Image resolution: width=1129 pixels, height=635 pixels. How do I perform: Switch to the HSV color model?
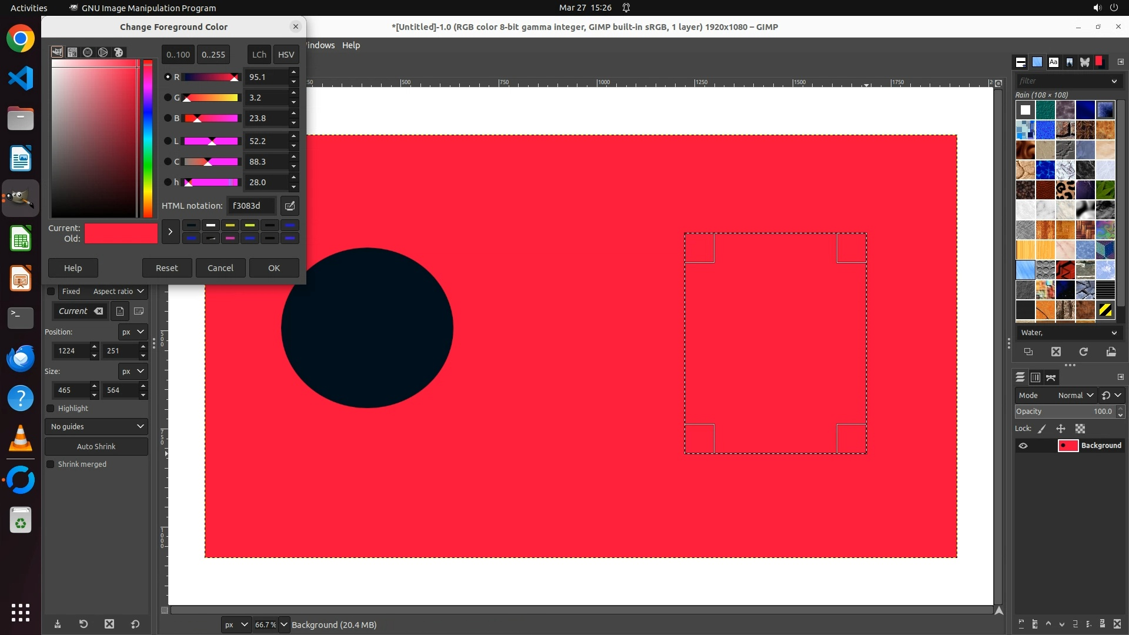pyautogui.click(x=286, y=55)
